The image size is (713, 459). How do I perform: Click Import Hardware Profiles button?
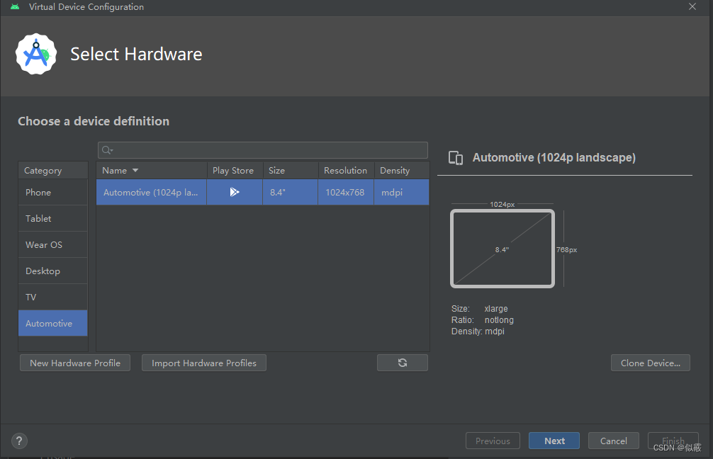203,363
